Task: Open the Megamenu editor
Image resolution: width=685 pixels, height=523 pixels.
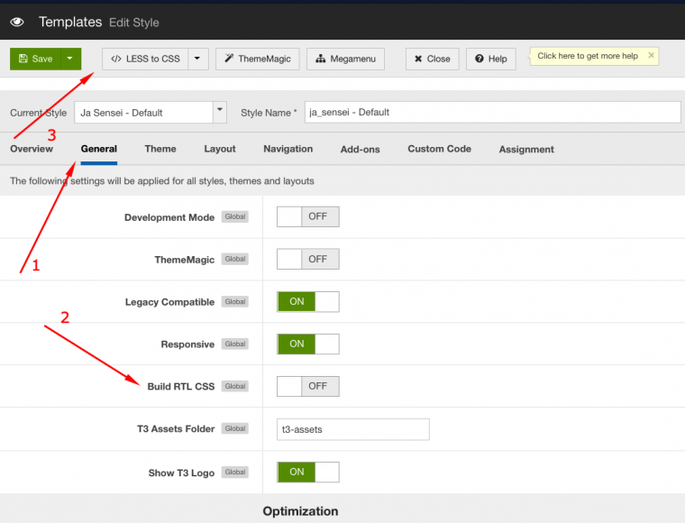Action: click(x=346, y=59)
